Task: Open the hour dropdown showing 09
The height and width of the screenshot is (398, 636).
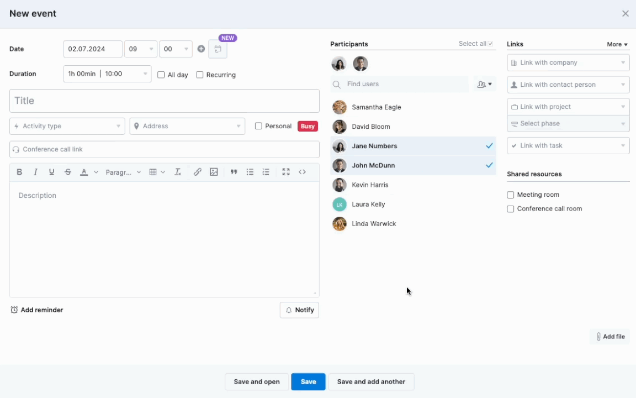Action: [x=141, y=49]
